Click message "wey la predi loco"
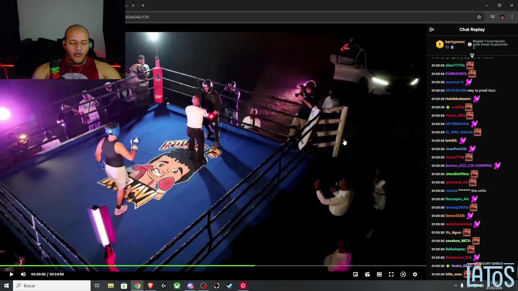Image resolution: width=518 pixels, height=291 pixels. (x=481, y=91)
